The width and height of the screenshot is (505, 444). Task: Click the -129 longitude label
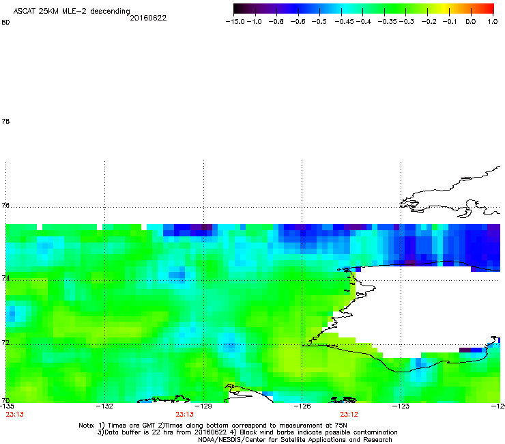click(x=203, y=406)
